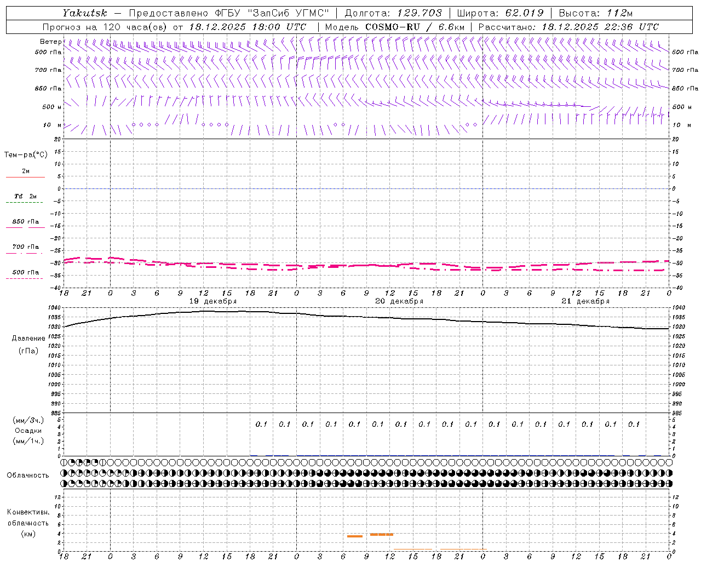The image size is (701, 561).
Task: Click the Модель COSMO-RU / 6.6км label
Action: [x=394, y=27]
